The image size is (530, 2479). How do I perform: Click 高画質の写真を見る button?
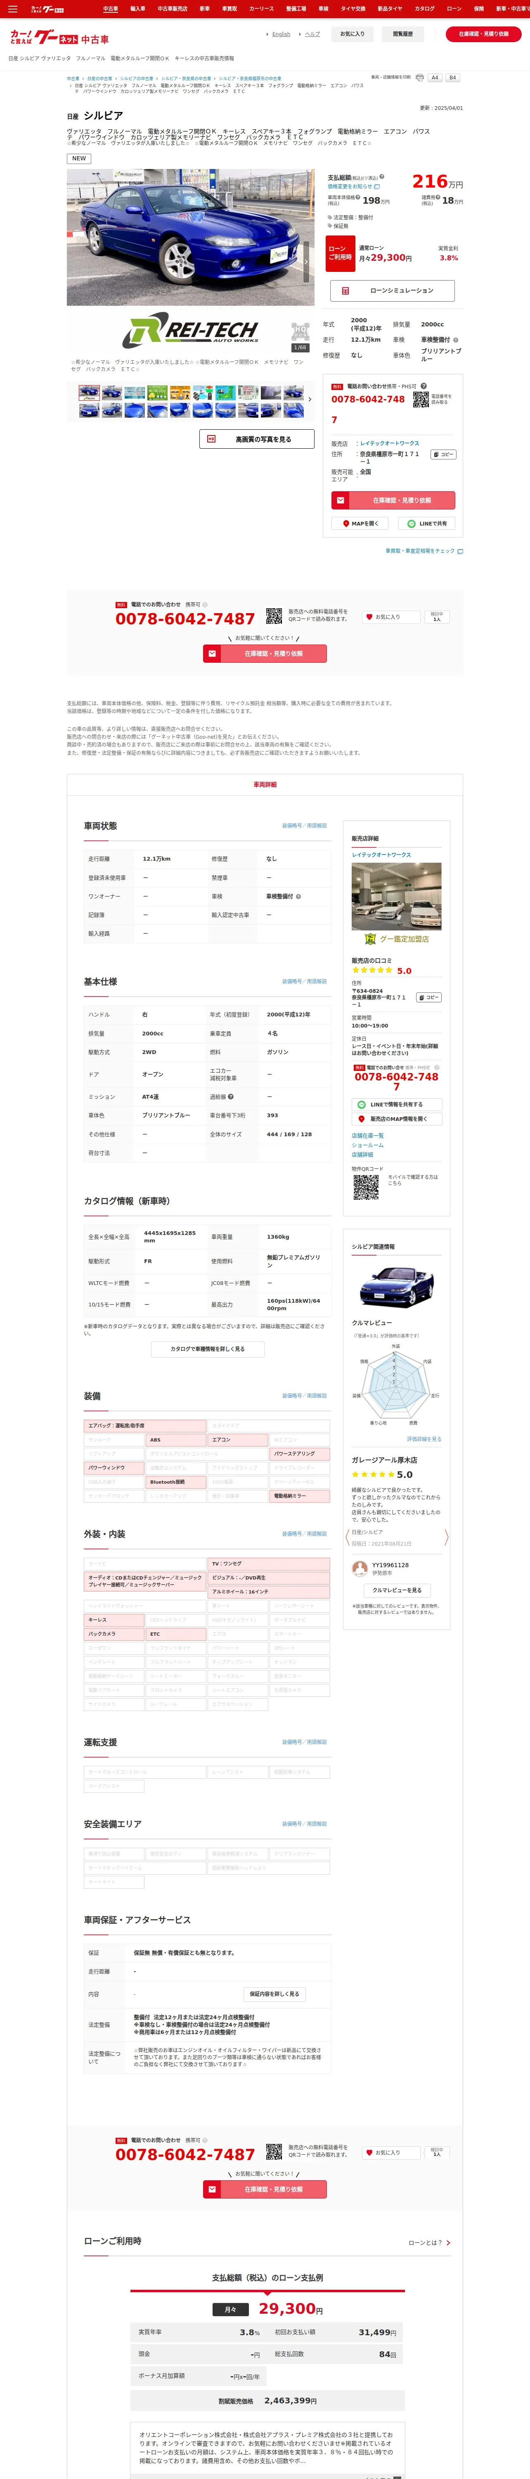click(257, 439)
